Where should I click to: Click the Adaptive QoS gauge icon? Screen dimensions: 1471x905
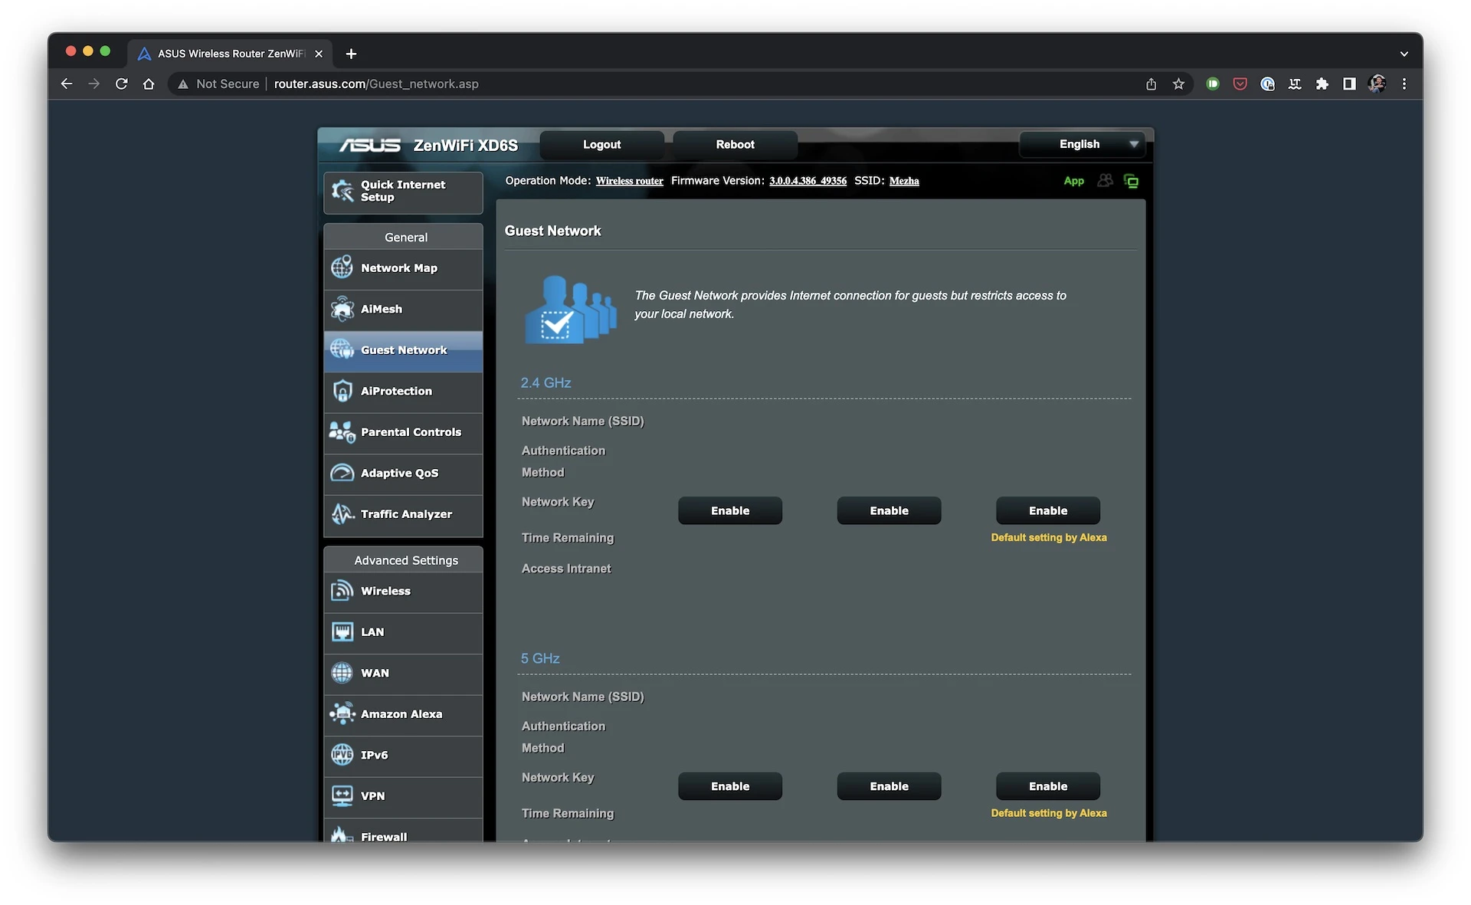[x=342, y=473]
